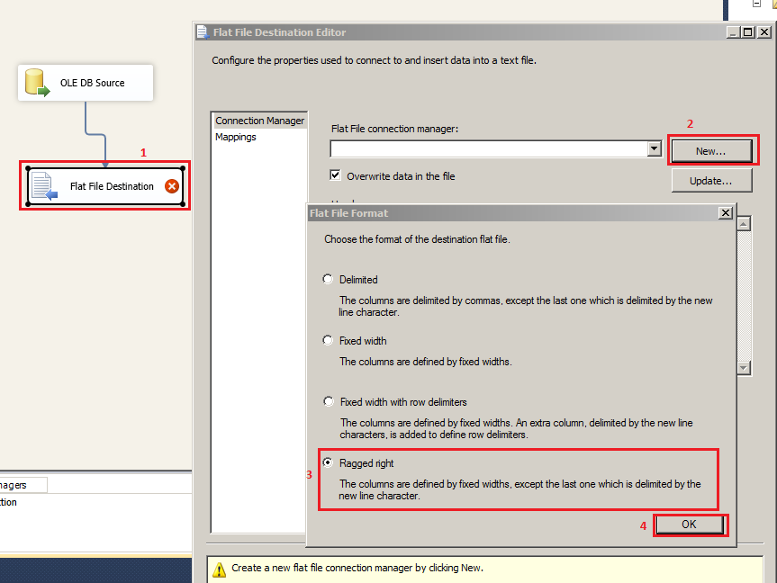Click the New... button
This screenshot has height=583, width=777.
(711, 151)
